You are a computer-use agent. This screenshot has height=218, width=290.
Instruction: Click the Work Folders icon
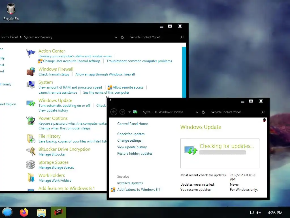pyautogui.click(x=31, y=178)
